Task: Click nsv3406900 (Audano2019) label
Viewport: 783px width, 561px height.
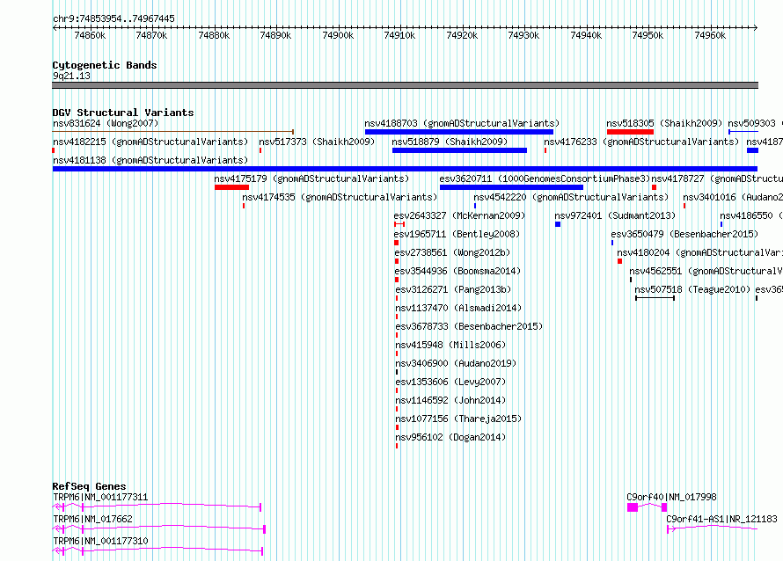Action: click(x=456, y=363)
